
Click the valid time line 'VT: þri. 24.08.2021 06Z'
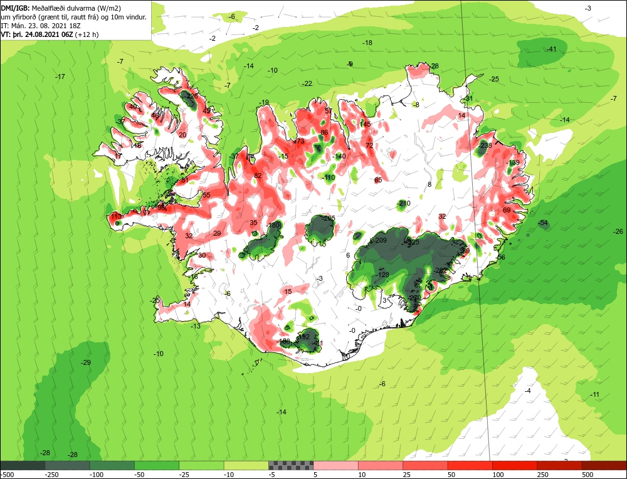click(x=37, y=34)
